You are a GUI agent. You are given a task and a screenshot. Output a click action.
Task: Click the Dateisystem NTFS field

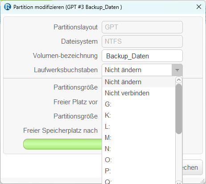click(x=142, y=41)
